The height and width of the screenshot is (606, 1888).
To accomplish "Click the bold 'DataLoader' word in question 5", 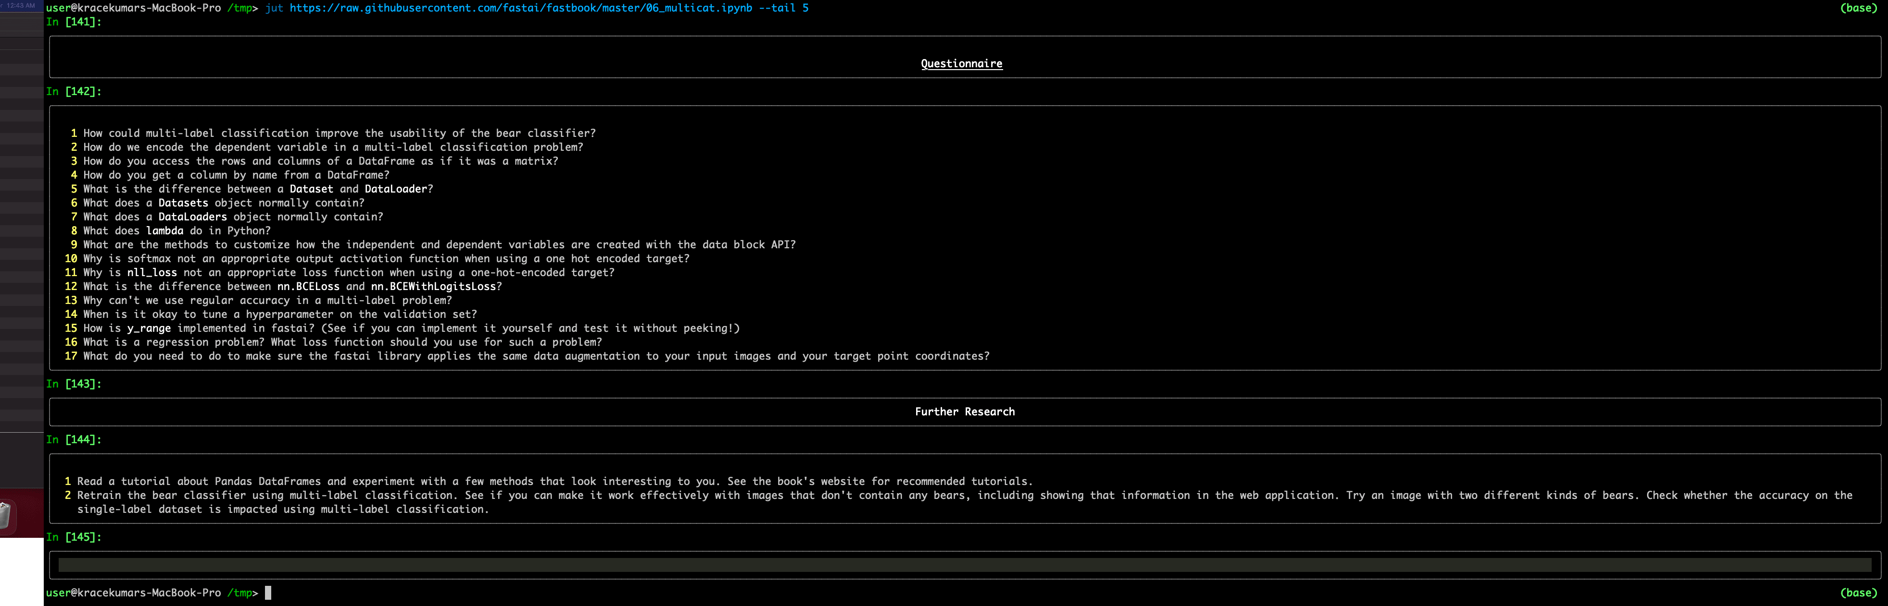I will [396, 189].
